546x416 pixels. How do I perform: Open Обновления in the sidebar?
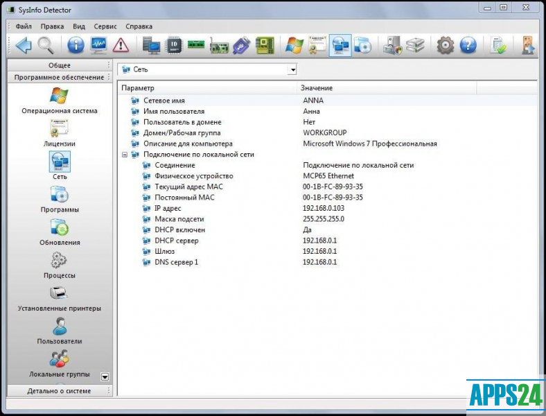pos(60,232)
